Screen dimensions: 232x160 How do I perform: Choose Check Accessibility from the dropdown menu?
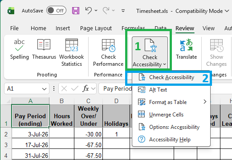[171, 77]
